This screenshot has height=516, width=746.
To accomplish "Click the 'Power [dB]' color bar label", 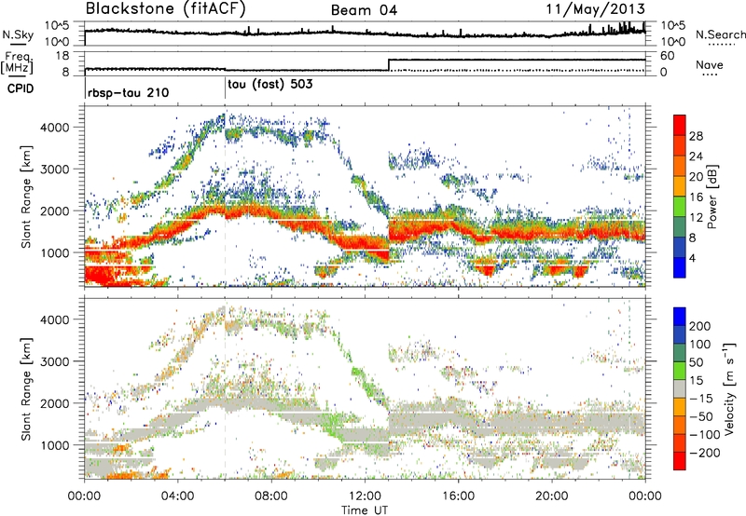I will coord(712,197).
